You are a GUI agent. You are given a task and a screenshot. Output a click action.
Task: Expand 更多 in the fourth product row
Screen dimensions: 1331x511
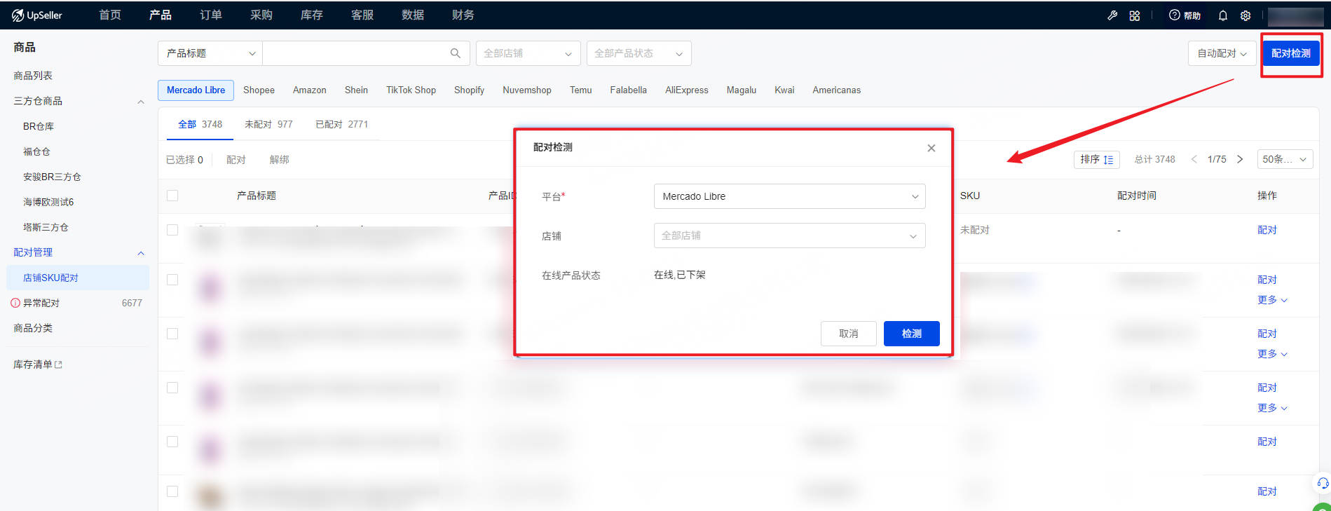click(1272, 408)
